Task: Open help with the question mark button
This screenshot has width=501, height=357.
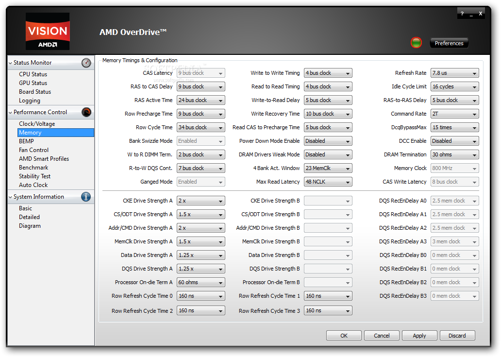Action: point(462,14)
